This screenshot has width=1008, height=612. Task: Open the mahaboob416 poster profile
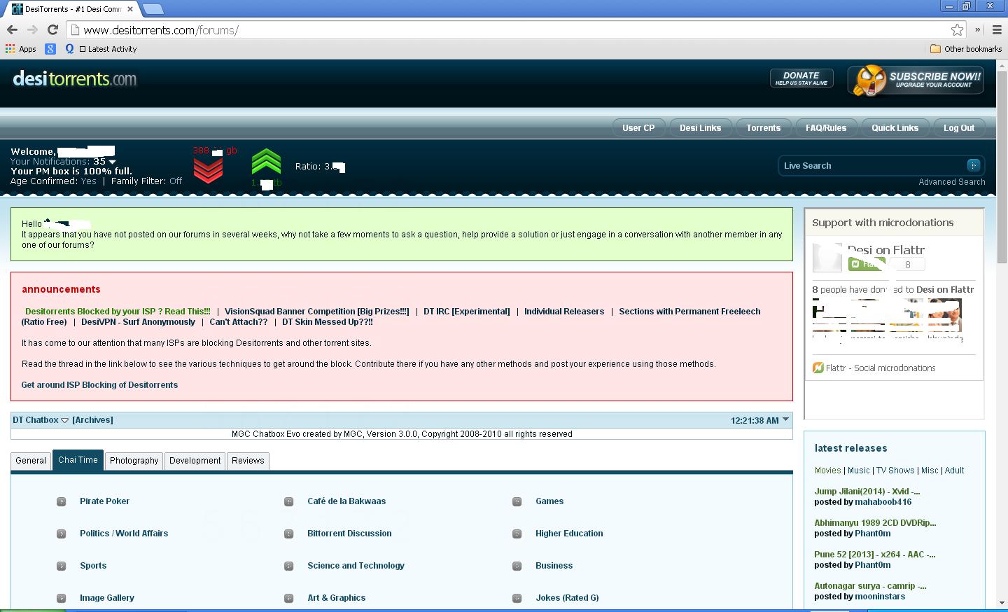883,502
